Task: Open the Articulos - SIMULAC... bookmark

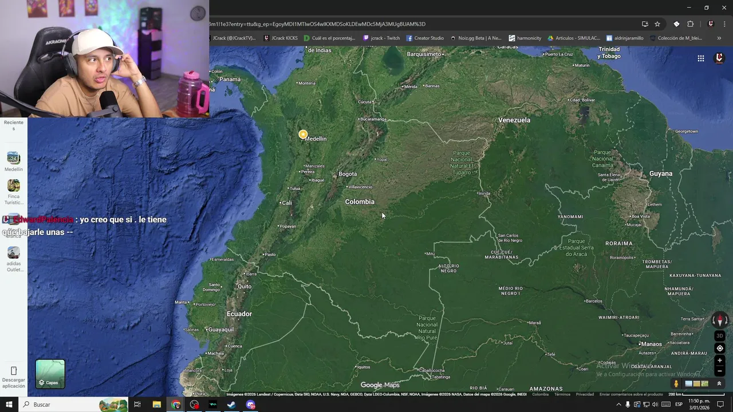Action: tap(574, 38)
